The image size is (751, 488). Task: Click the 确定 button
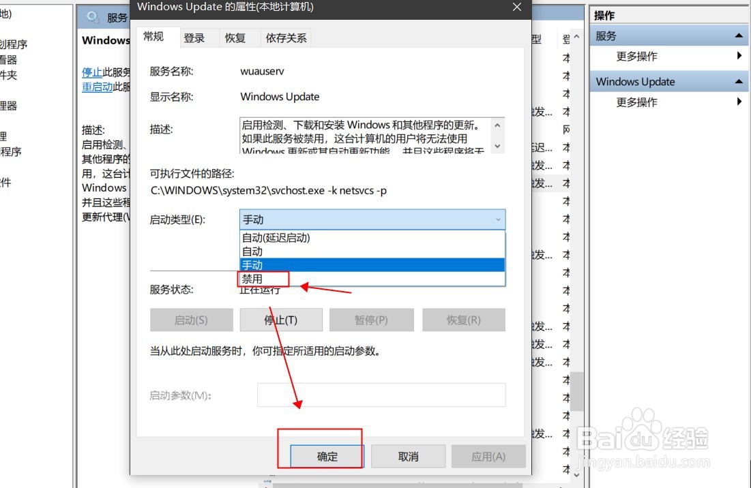click(x=327, y=457)
